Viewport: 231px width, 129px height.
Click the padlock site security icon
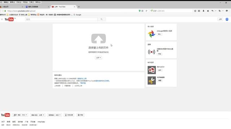5,11
